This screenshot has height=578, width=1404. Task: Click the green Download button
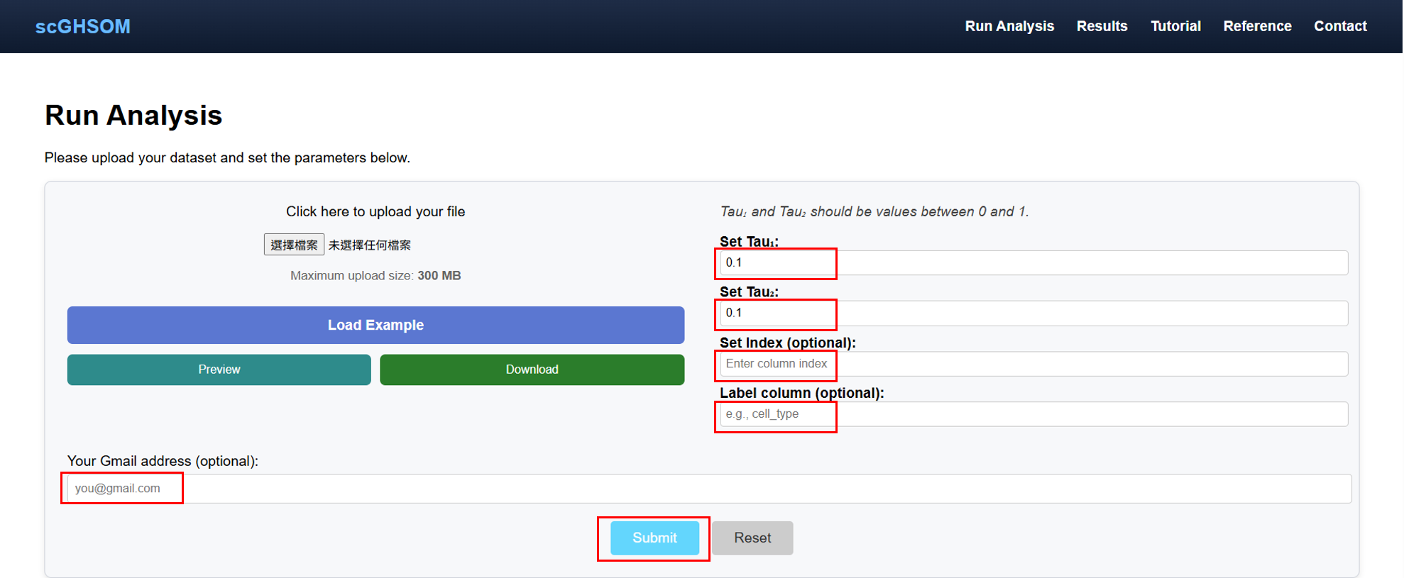[532, 369]
